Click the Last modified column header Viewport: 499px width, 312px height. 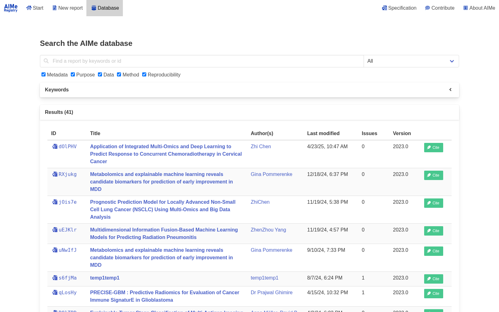[323, 133]
